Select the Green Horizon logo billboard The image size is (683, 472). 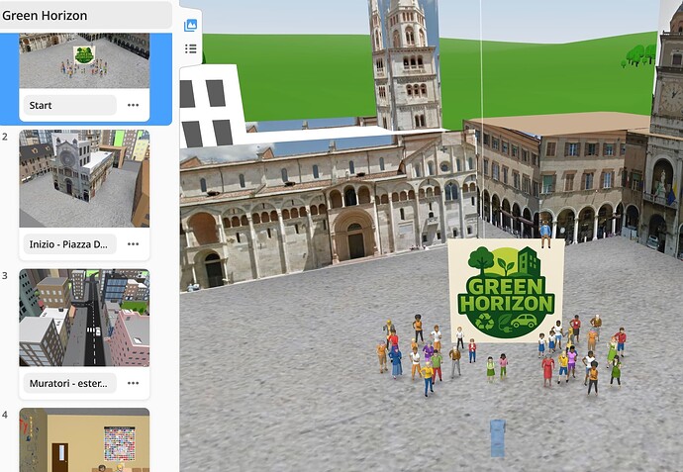[506, 291]
